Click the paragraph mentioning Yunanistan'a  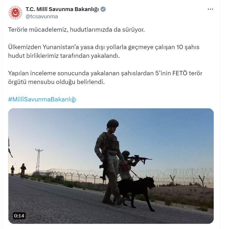[104, 51]
